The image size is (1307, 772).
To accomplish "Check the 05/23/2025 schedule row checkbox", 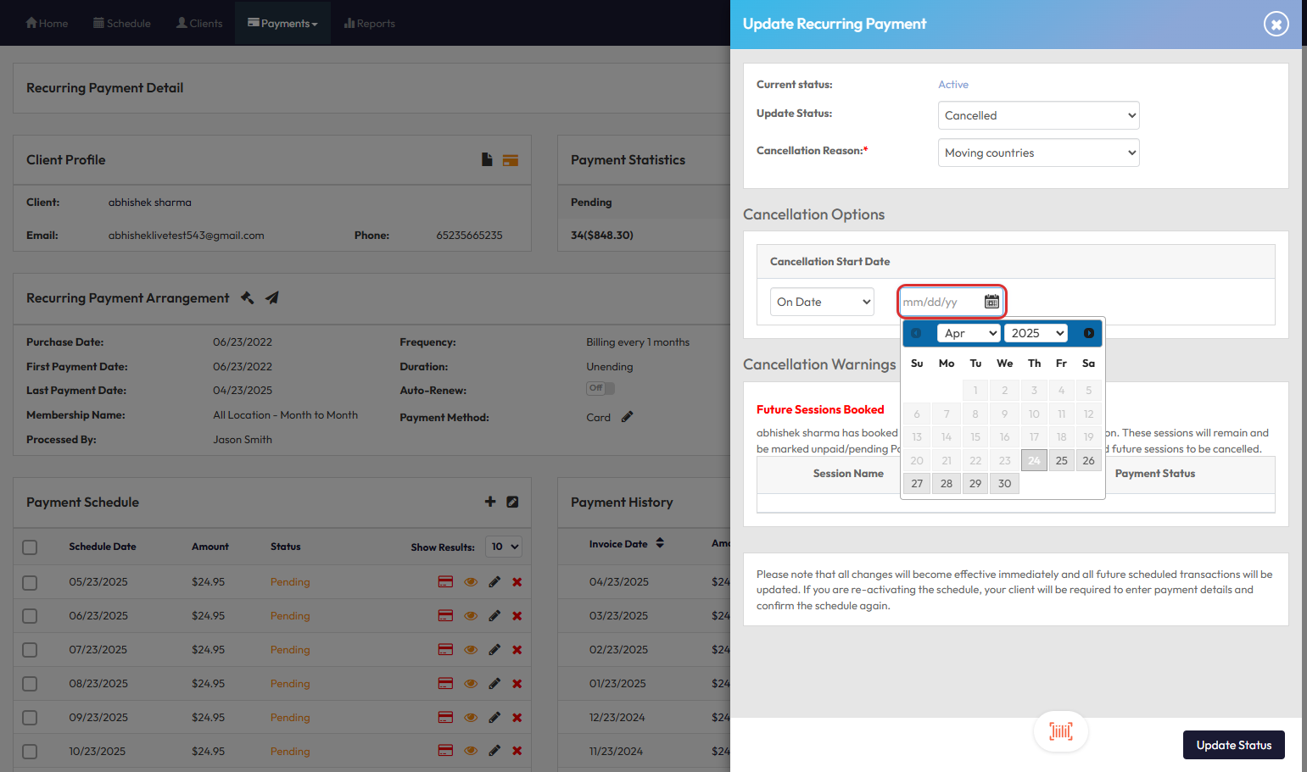I will pyautogui.click(x=30, y=583).
